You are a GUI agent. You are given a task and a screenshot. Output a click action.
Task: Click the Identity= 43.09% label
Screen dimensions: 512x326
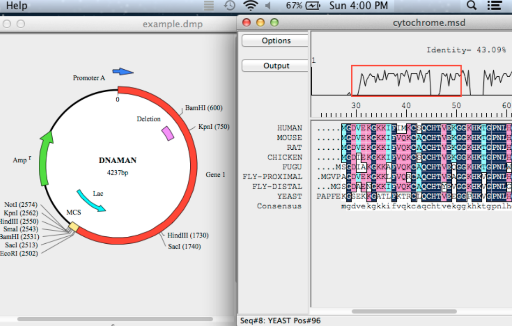pos(466,50)
